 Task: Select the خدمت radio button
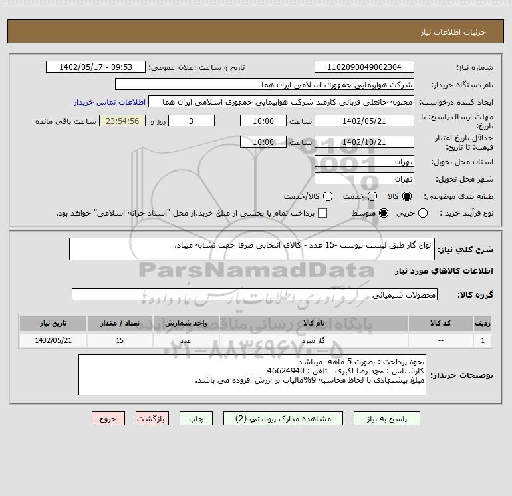tap(372, 196)
